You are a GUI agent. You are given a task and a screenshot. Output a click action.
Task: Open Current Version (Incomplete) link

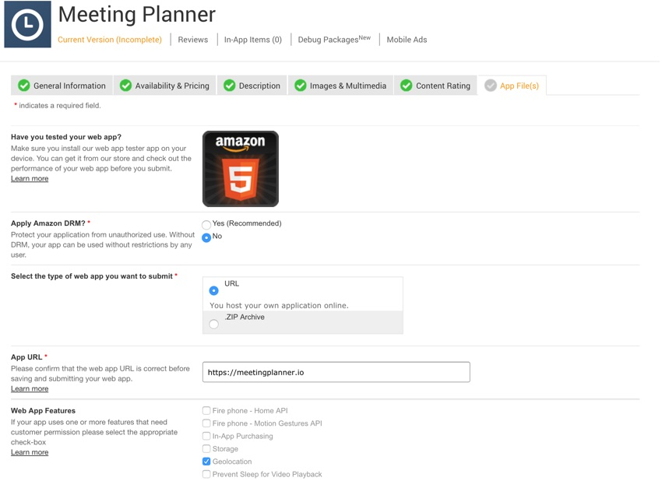110,40
